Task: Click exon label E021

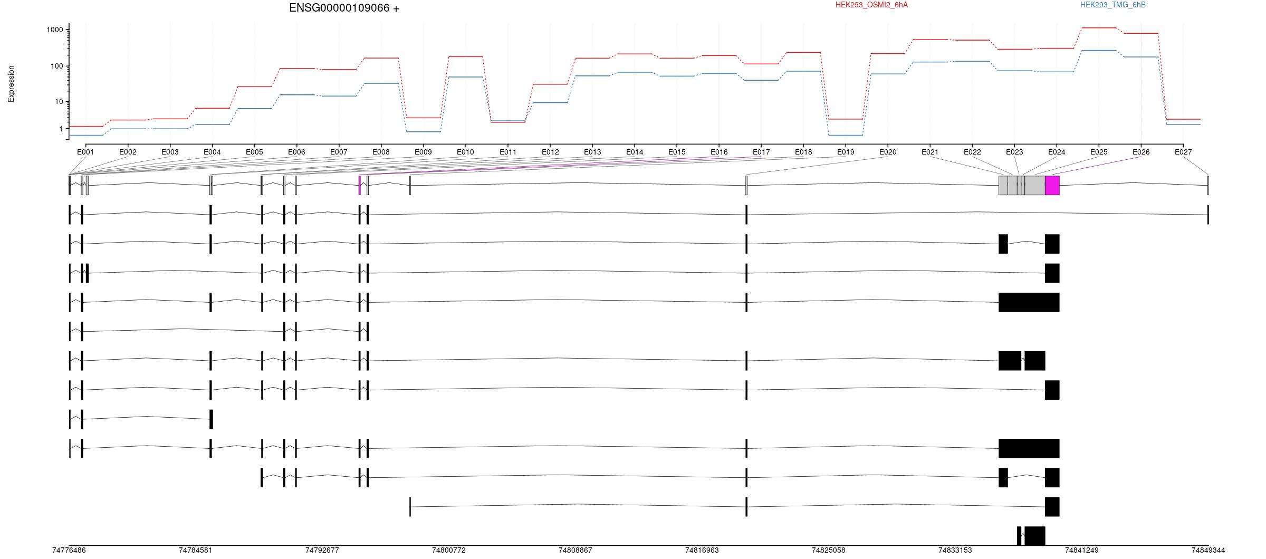Action: click(x=930, y=152)
